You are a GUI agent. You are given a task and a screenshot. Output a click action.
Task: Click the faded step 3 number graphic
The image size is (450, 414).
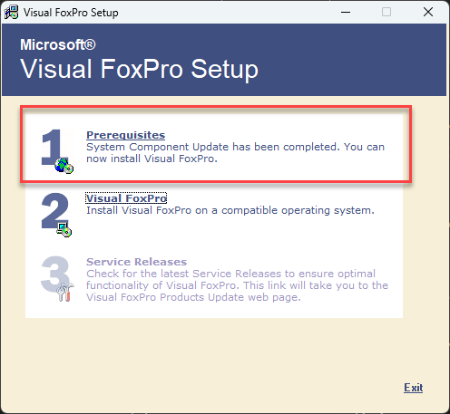(x=54, y=274)
